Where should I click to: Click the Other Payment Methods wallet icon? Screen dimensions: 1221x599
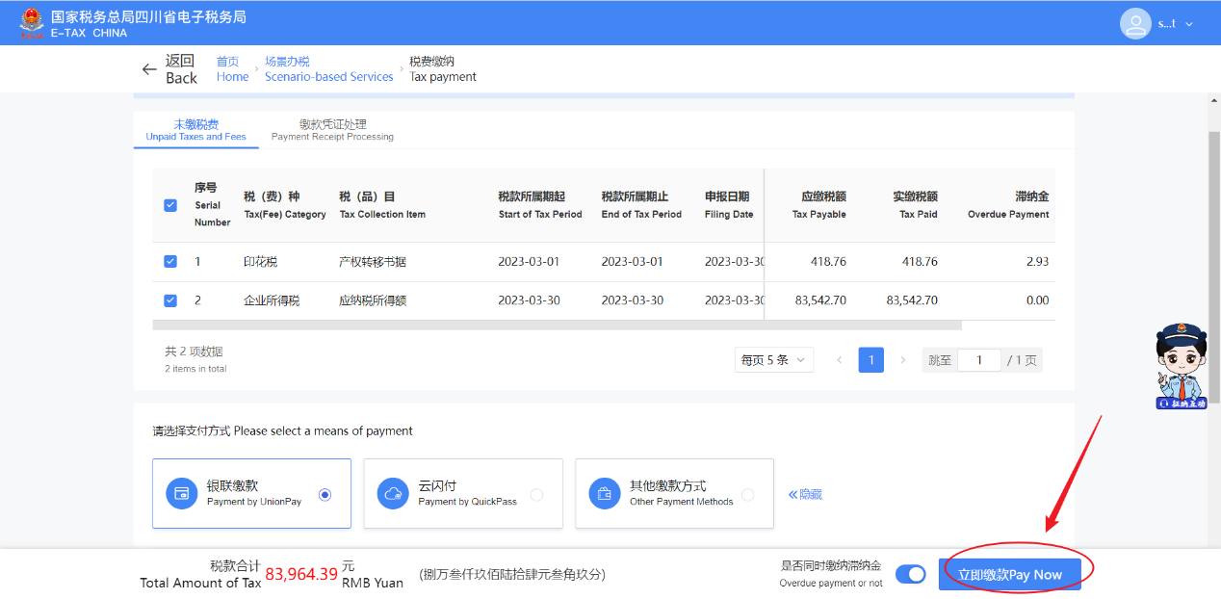click(605, 493)
